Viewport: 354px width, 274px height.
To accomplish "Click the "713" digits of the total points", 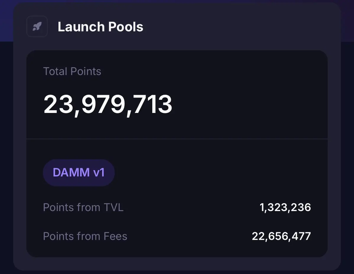I will 153,104.
